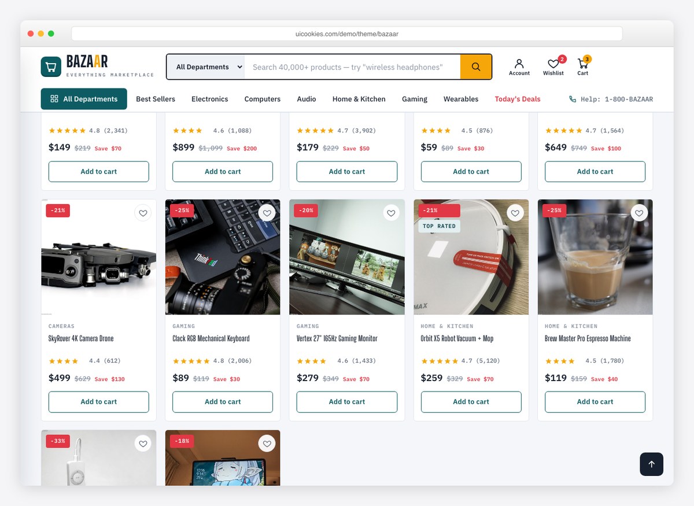Viewport: 694px width, 506px height.
Task: Toggle wishlist heart on SkyRover Camera Drone
Action: pyautogui.click(x=143, y=213)
